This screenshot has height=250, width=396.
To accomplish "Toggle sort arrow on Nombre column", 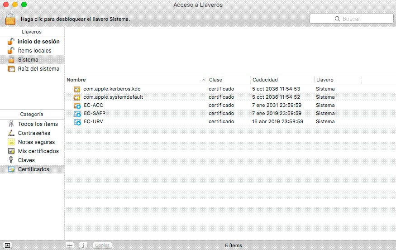I will 203,80.
